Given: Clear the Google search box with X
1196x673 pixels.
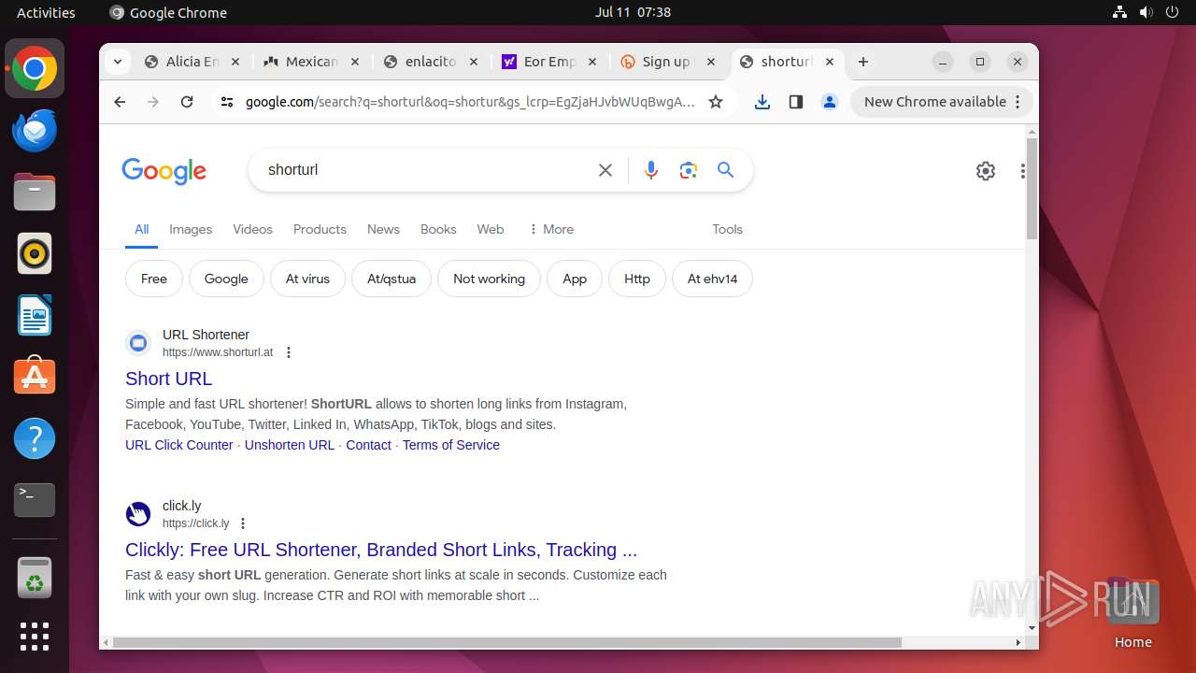Looking at the screenshot, I should (605, 170).
